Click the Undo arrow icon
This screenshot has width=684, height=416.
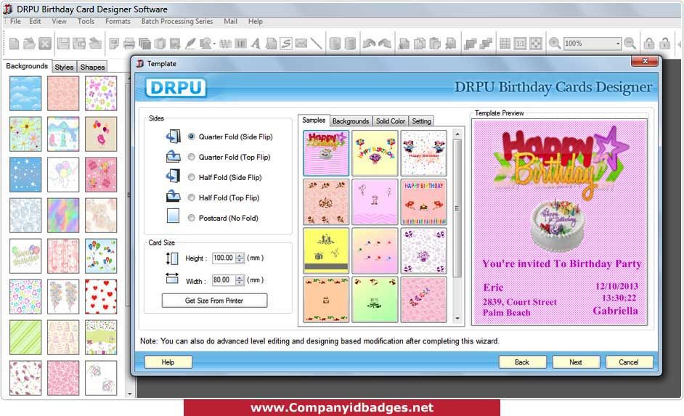click(x=369, y=43)
